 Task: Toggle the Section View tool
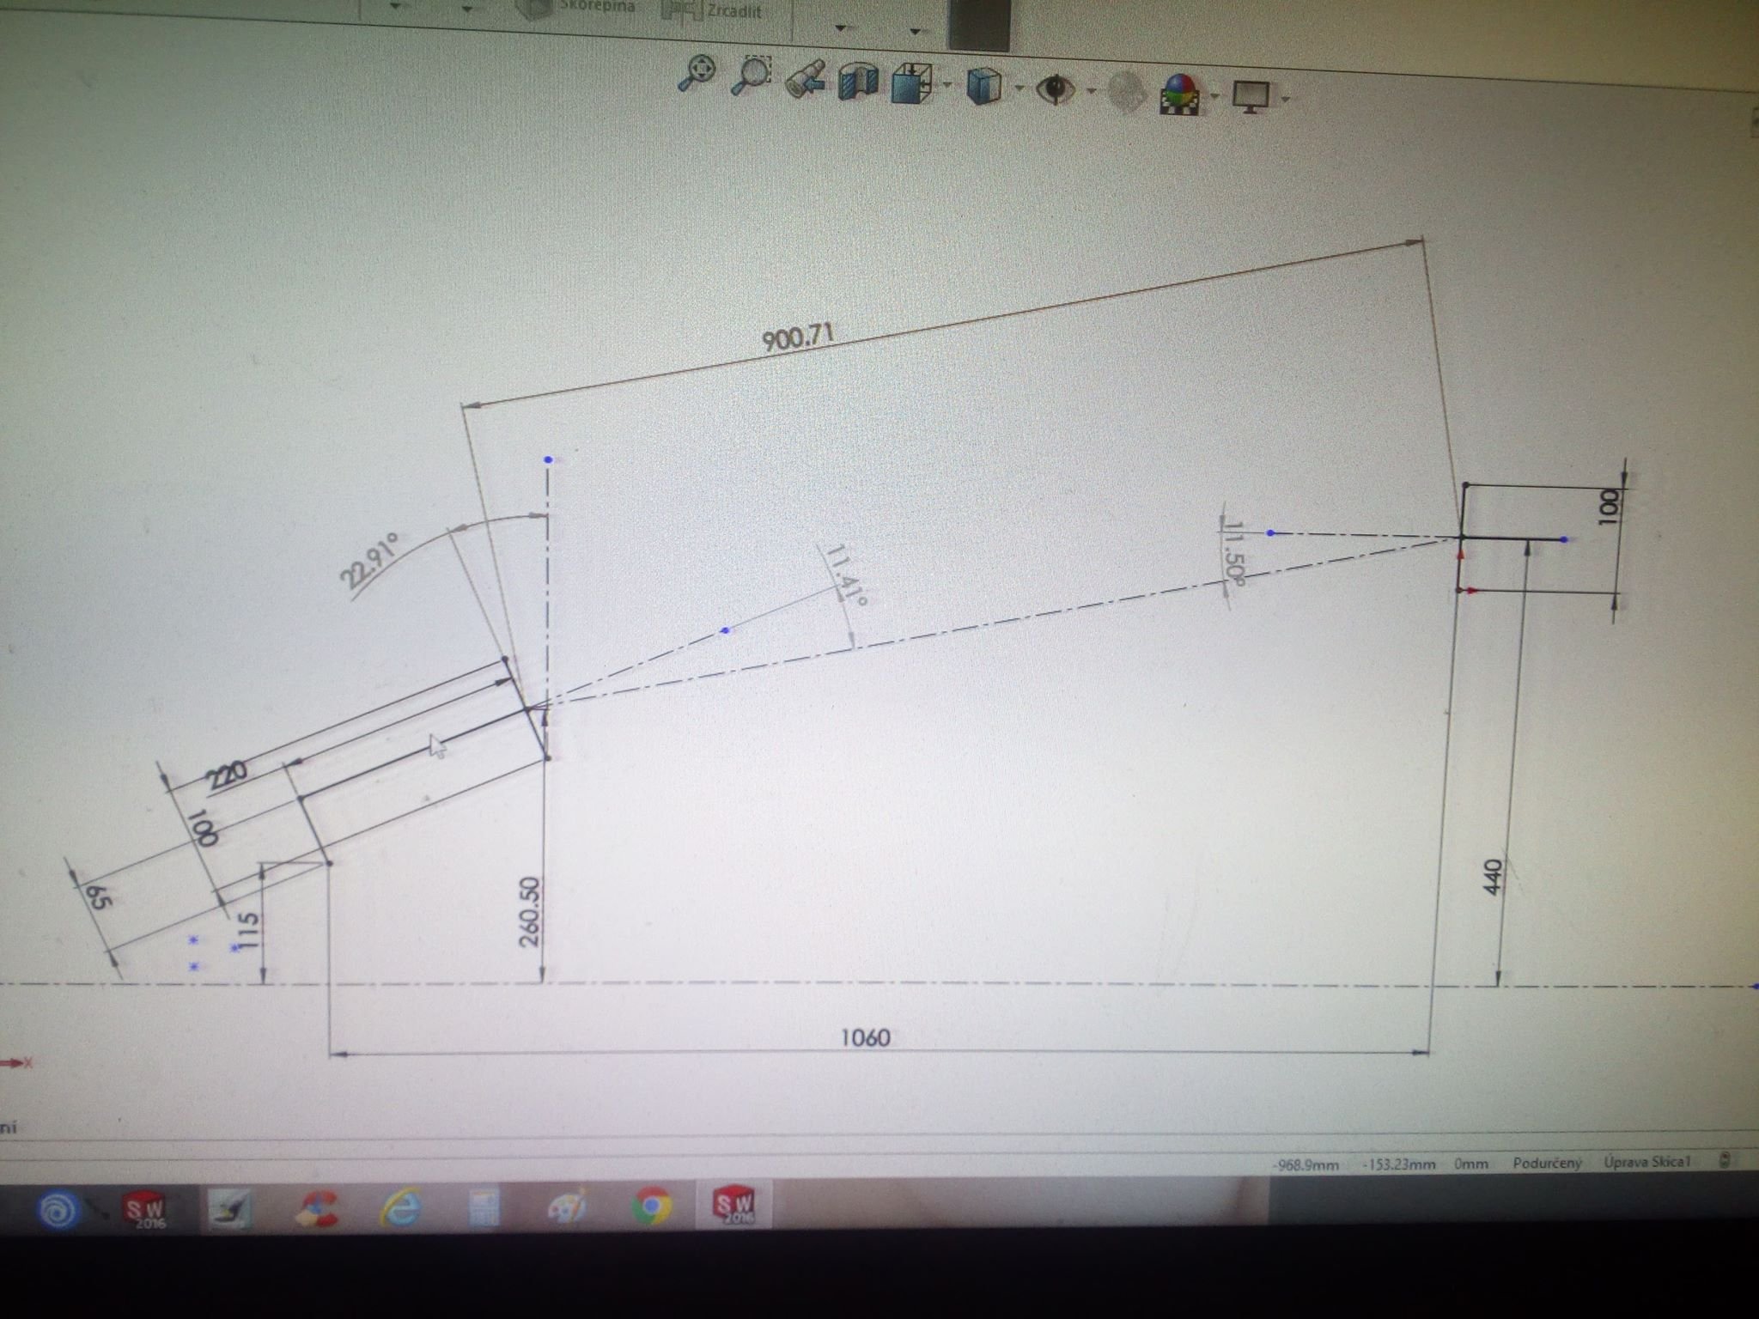858,82
